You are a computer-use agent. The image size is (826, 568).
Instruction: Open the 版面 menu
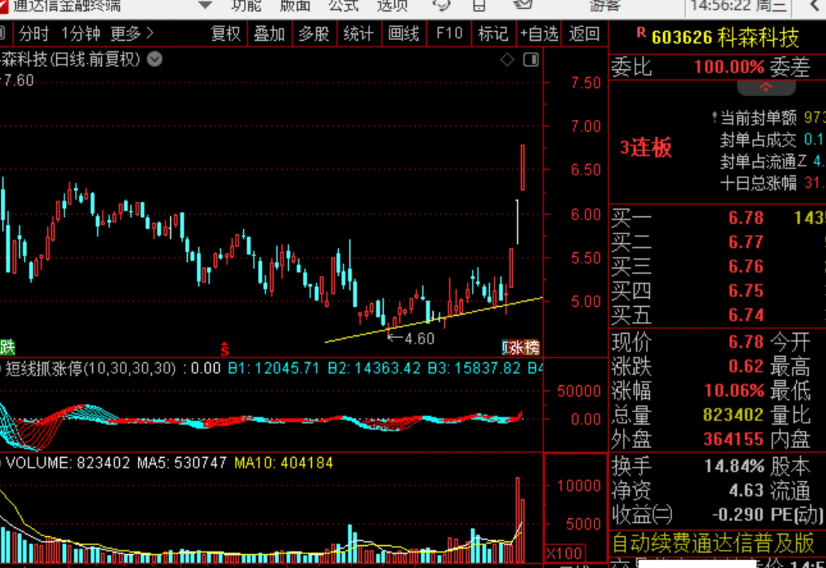295,6
